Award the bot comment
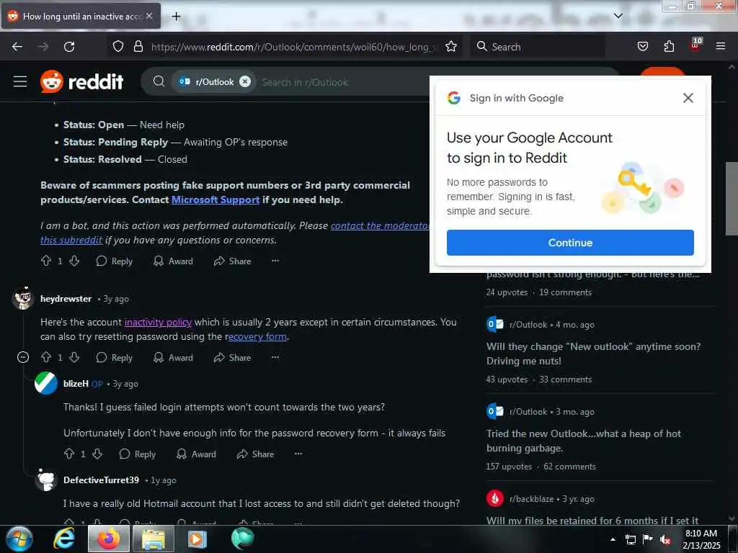Screen dimensions: 738x553 click(173, 261)
